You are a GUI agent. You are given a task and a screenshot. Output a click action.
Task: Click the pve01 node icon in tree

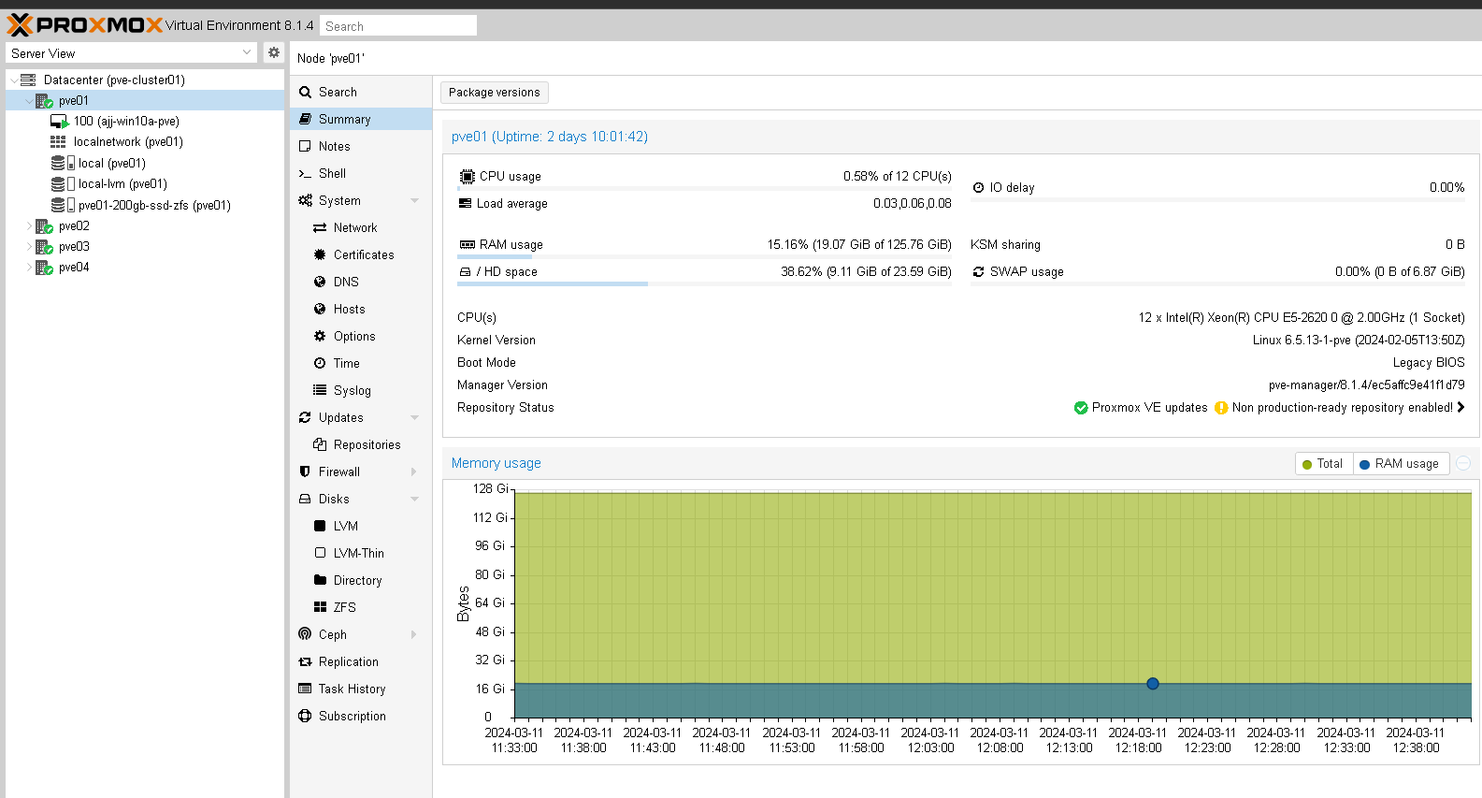[x=44, y=100]
